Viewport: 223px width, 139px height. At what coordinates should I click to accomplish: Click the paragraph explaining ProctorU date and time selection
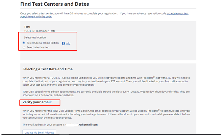coord(106,81)
